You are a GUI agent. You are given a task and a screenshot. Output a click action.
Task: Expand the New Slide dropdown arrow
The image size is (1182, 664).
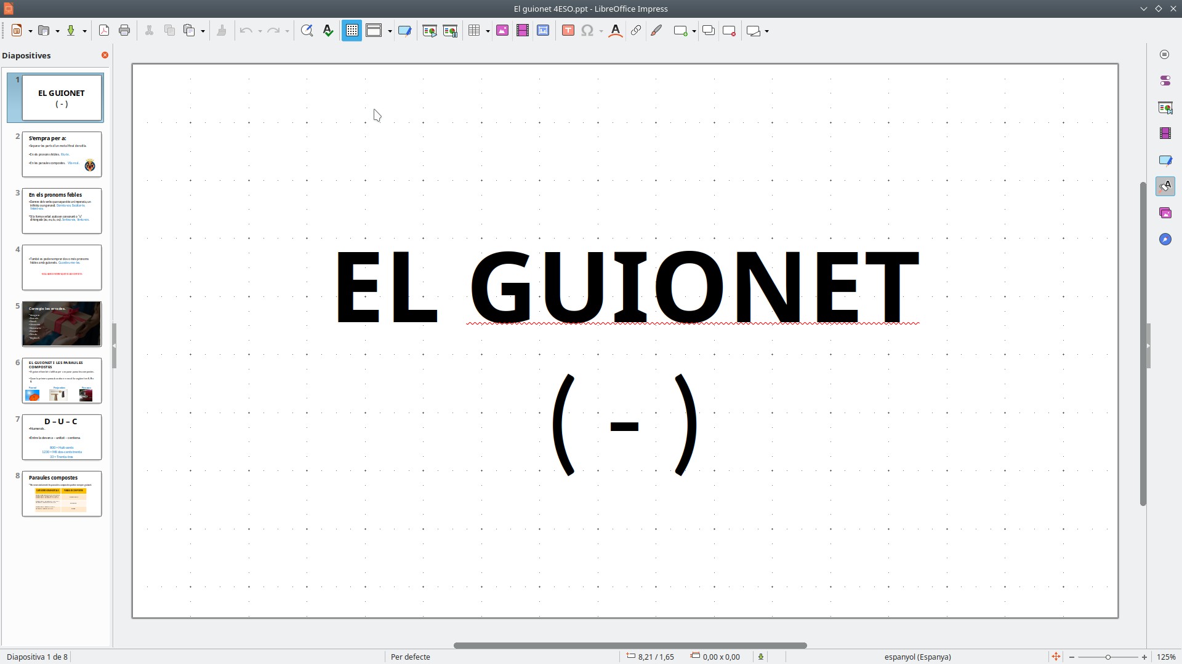pyautogui.click(x=694, y=31)
